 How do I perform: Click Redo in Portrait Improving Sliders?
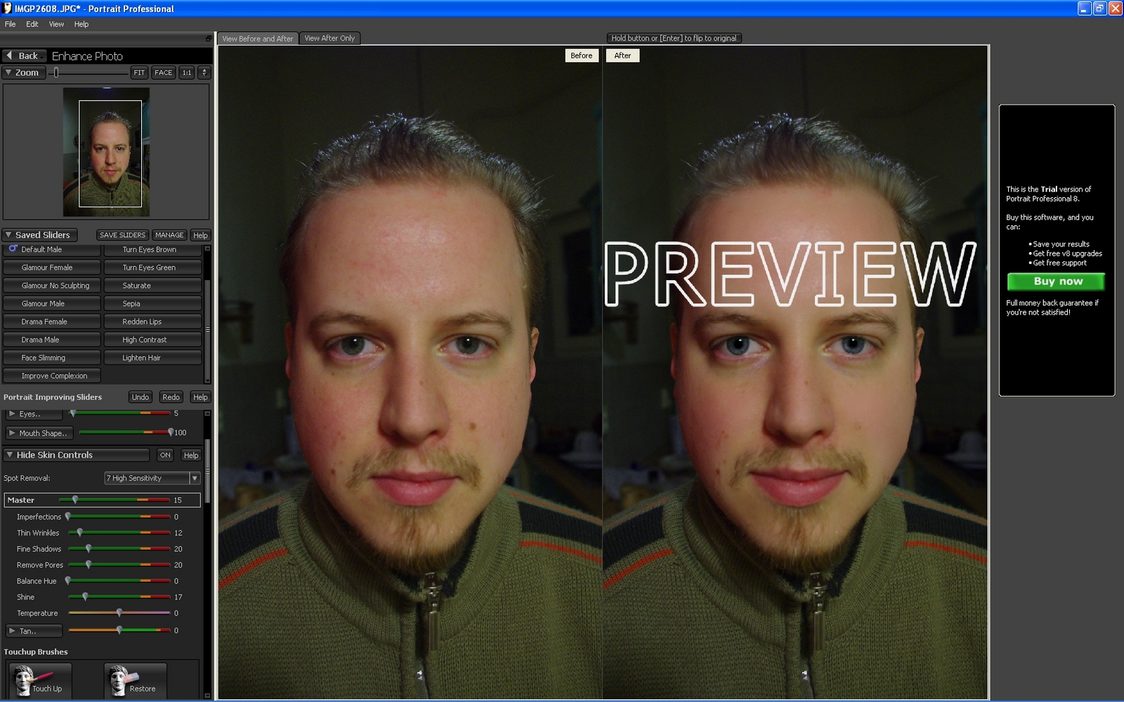coord(171,397)
